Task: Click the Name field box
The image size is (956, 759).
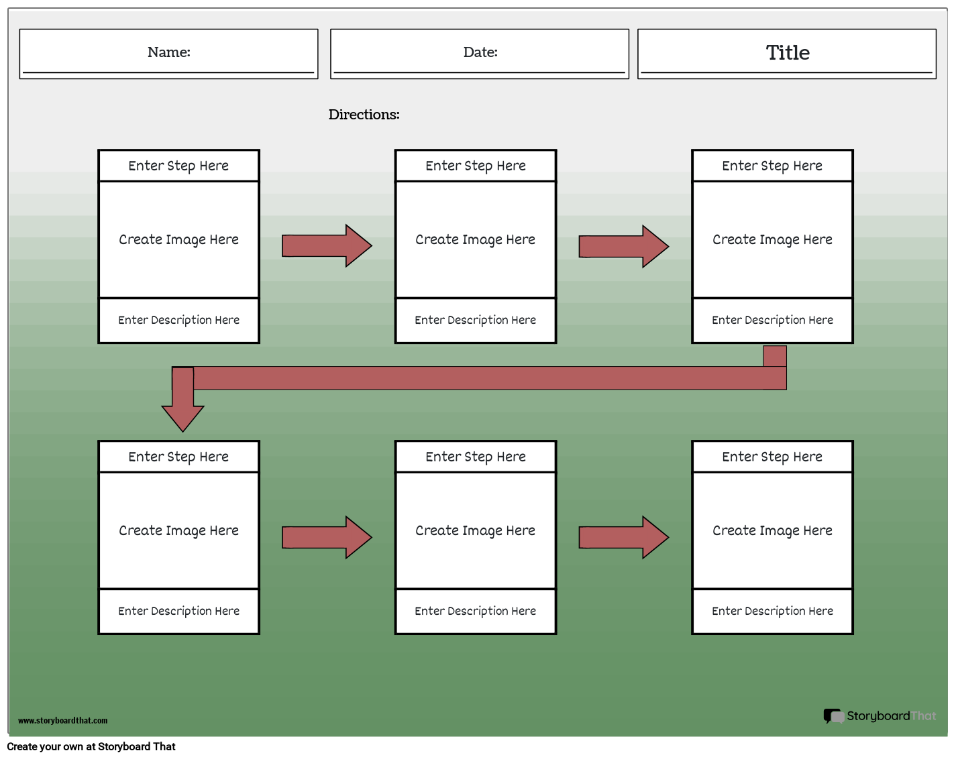Action: coord(168,54)
